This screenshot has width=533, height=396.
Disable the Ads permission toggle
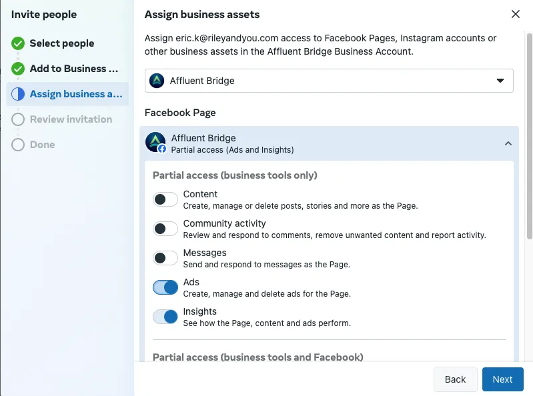click(165, 287)
